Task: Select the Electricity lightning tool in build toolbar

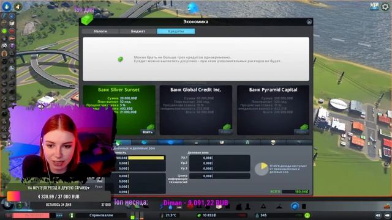Action: click(x=162, y=207)
